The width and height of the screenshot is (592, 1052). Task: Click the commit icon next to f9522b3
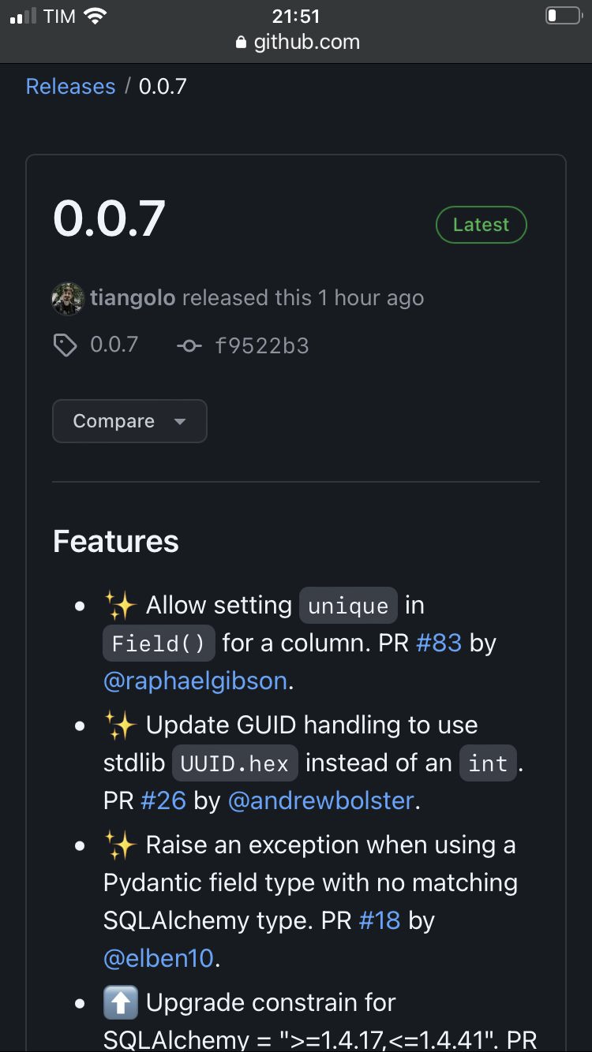click(x=189, y=345)
